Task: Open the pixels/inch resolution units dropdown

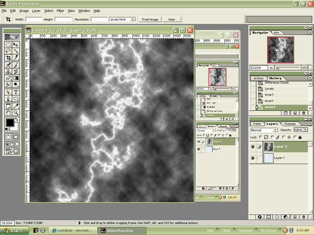Action: coord(123,19)
